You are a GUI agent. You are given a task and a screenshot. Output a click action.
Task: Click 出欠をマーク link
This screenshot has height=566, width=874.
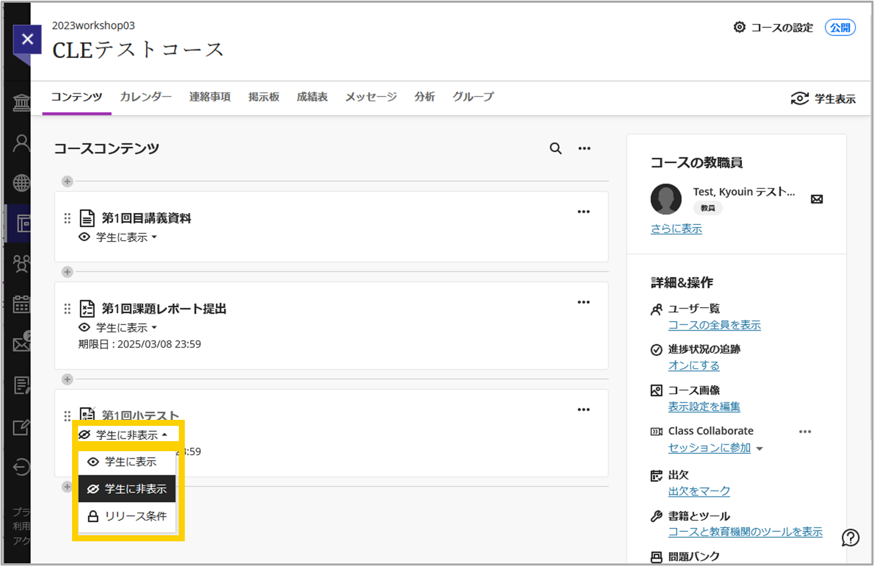click(x=699, y=491)
